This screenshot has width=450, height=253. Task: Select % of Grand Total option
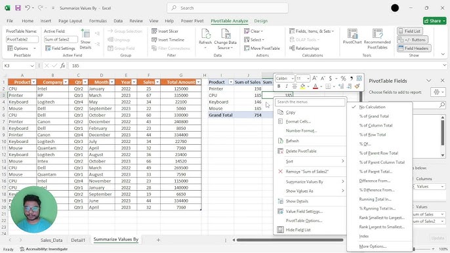point(374,116)
